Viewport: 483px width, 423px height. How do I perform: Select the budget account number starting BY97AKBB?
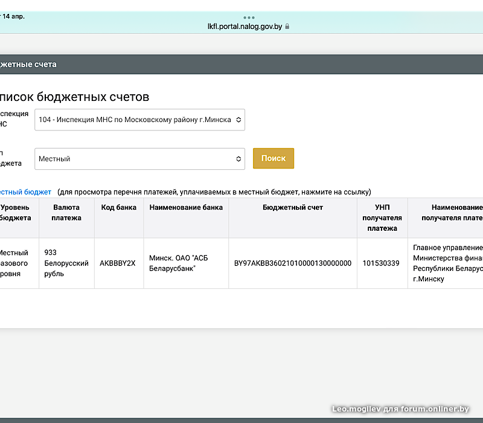point(293,263)
